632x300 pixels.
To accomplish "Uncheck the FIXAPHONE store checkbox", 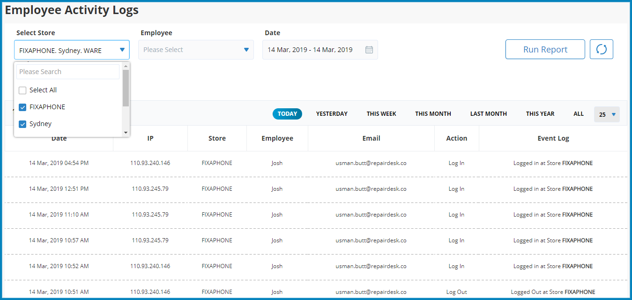I will pos(22,107).
